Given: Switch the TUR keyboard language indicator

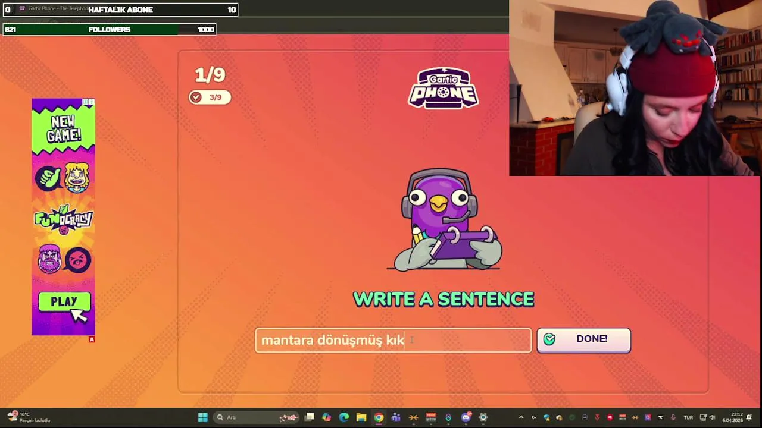Looking at the screenshot, I should click(688, 418).
